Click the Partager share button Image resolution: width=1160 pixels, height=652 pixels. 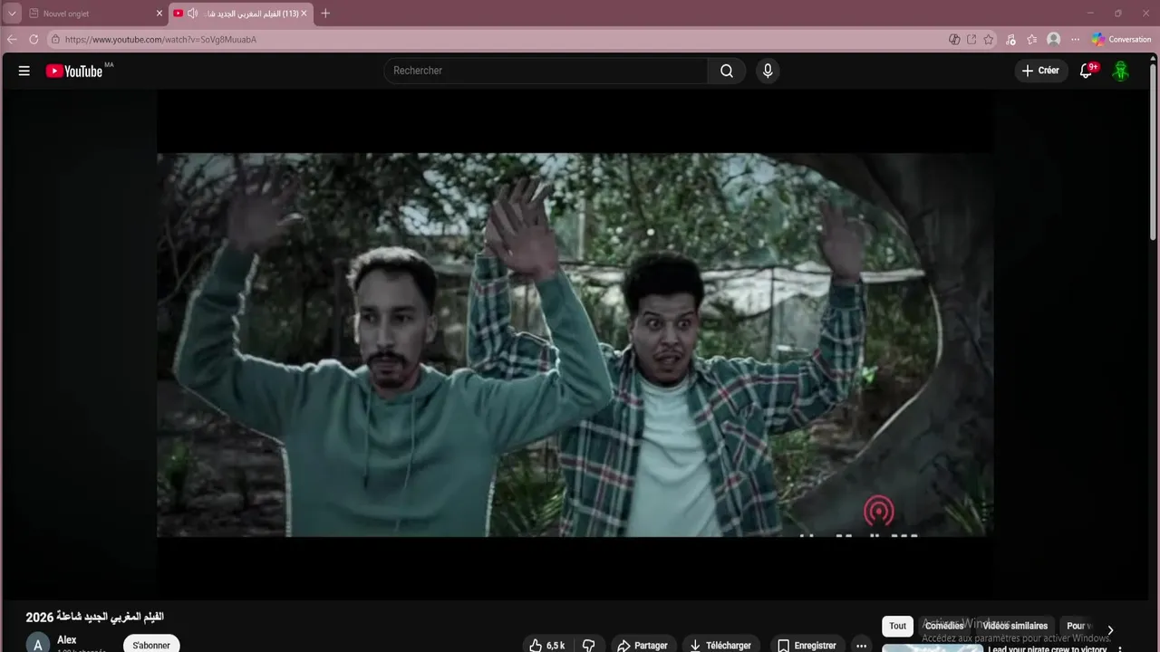(643, 646)
